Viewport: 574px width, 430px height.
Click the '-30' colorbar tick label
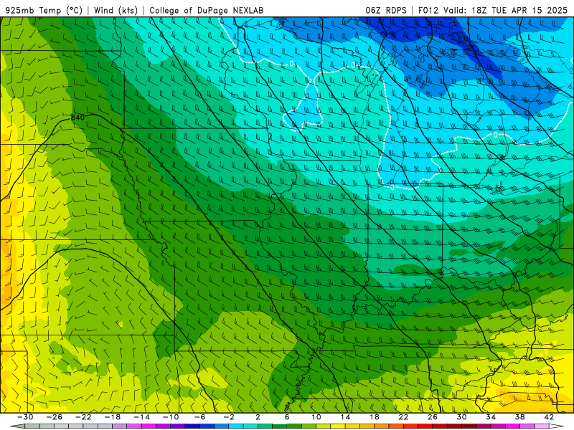[25, 417]
